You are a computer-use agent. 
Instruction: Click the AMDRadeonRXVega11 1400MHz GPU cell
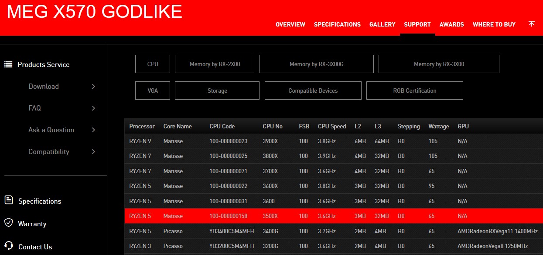[498, 231]
